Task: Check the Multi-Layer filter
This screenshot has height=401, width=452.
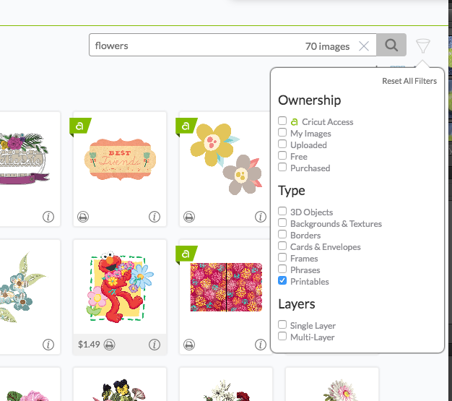Action: click(282, 336)
